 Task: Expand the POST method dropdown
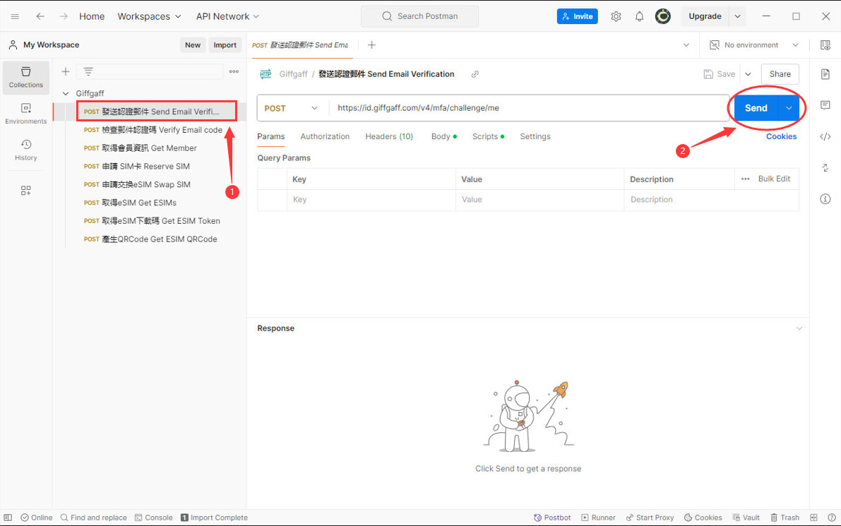pos(292,108)
